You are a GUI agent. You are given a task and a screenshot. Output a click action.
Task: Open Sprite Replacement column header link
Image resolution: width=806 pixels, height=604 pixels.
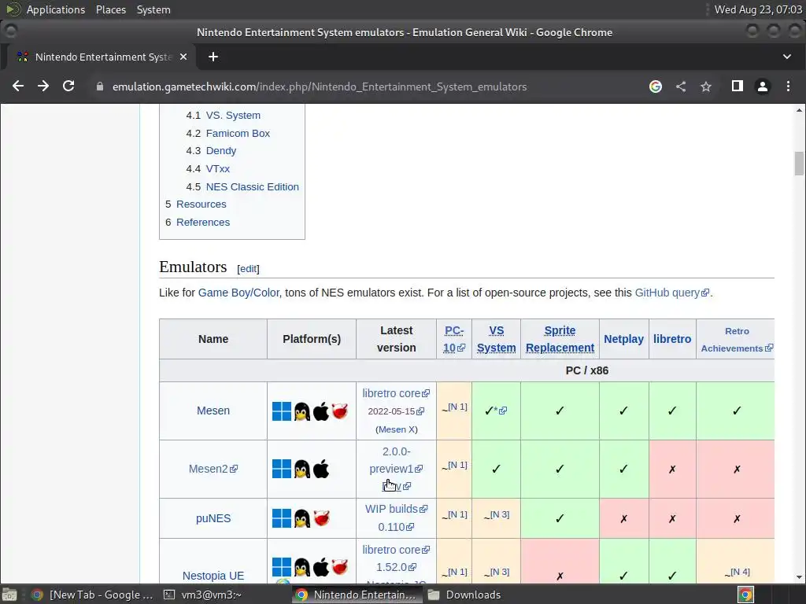560,339
